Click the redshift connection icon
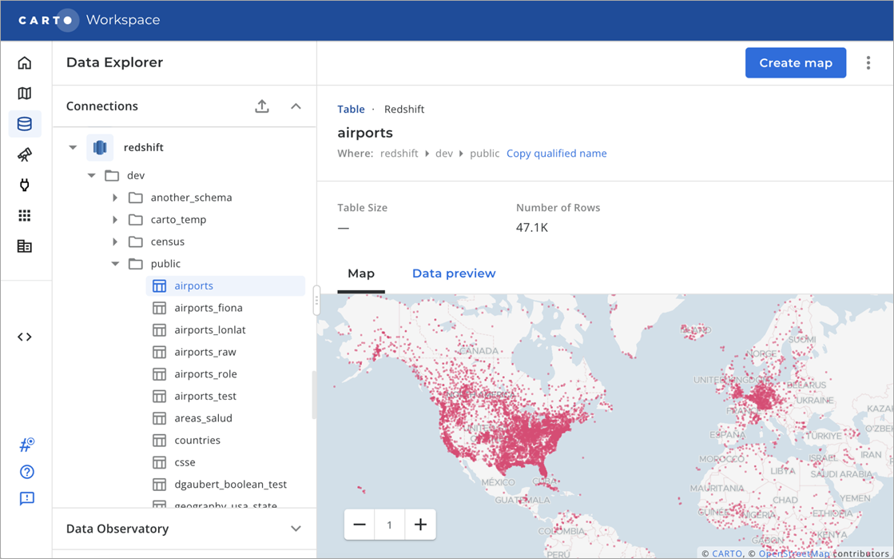The height and width of the screenshot is (559, 894). click(100, 147)
